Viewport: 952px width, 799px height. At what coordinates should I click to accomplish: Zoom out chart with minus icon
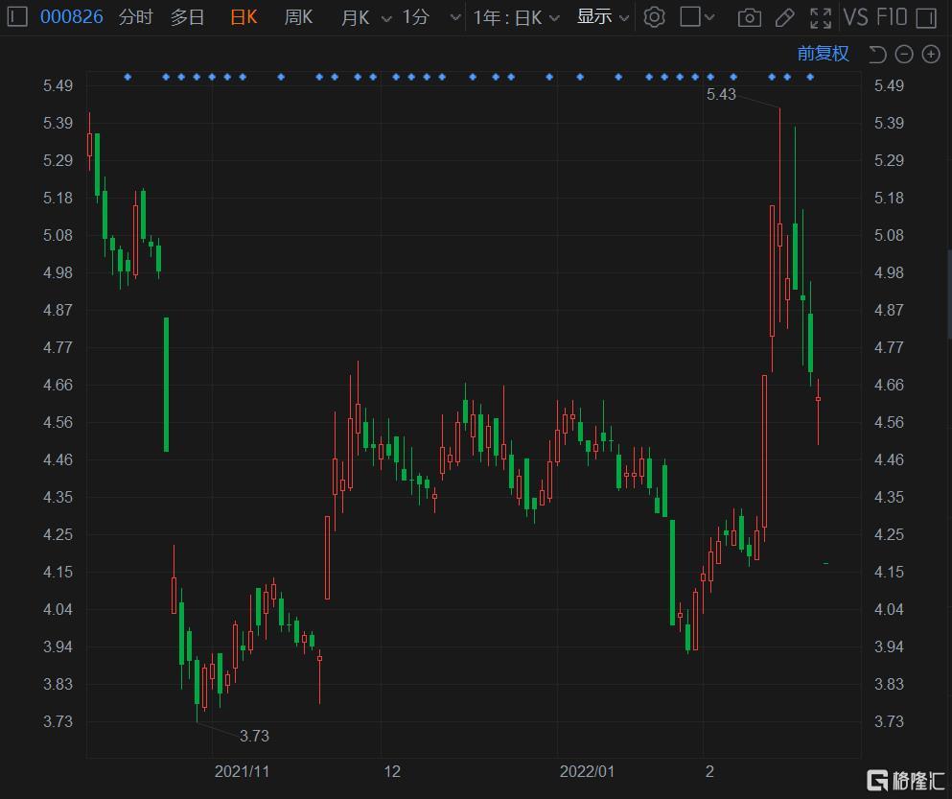pos(904,54)
